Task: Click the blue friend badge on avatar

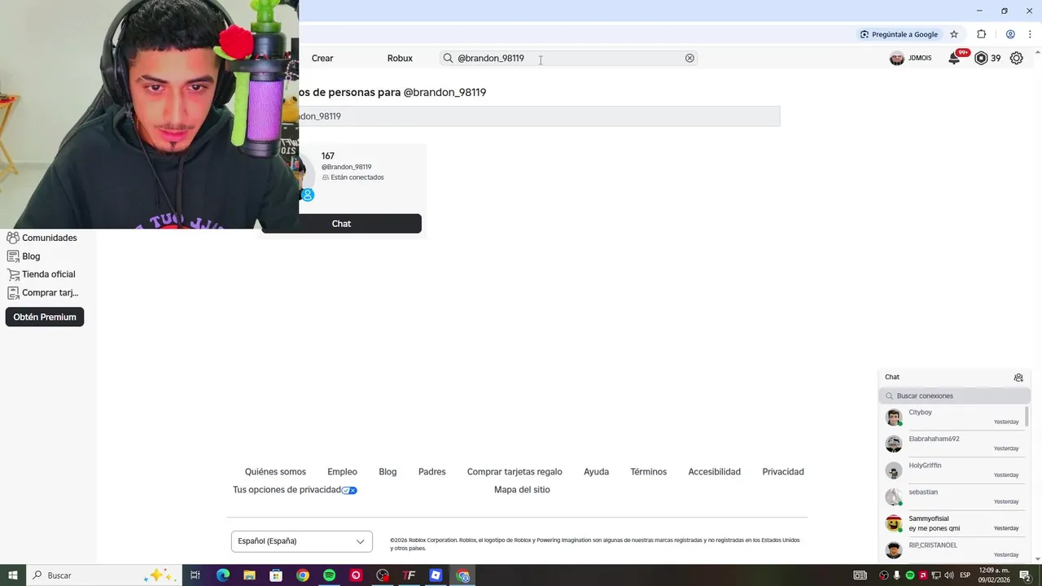Action: coord(308,195)
